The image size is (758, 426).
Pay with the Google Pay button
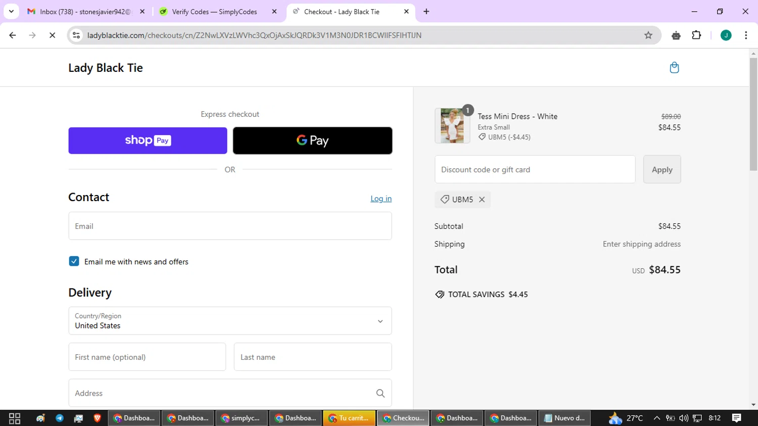tap(312, 140)
